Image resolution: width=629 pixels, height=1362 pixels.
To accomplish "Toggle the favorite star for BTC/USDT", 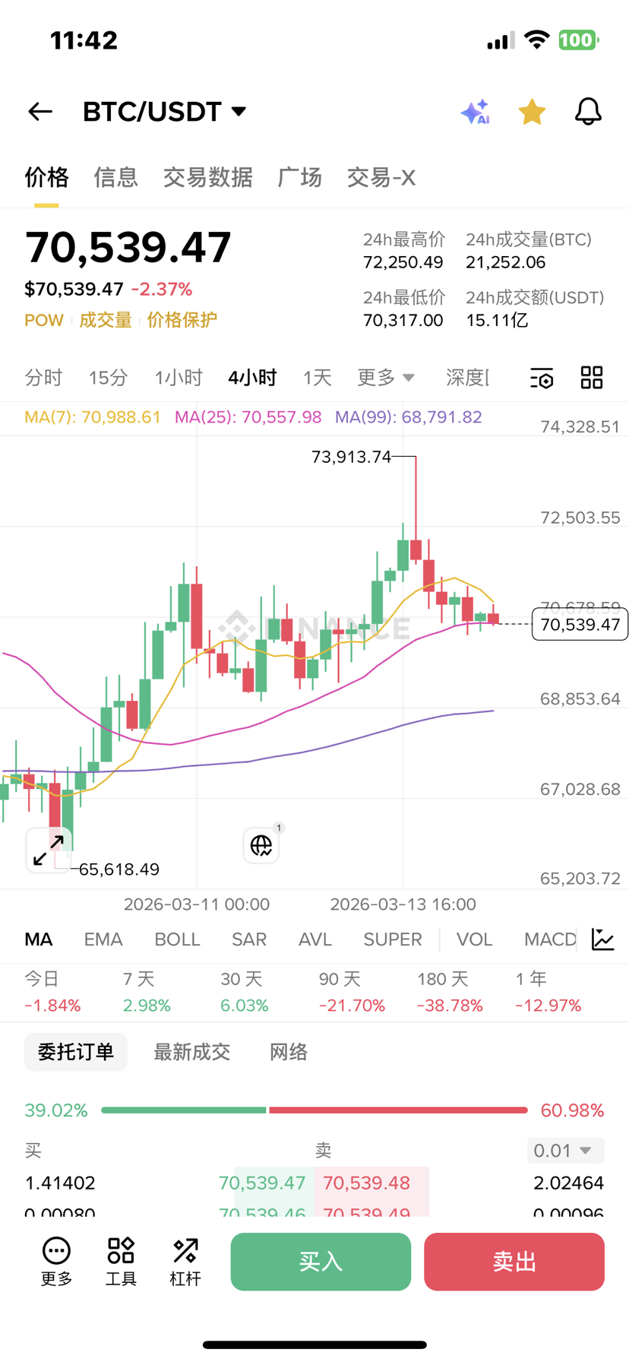I will point(532,112).
